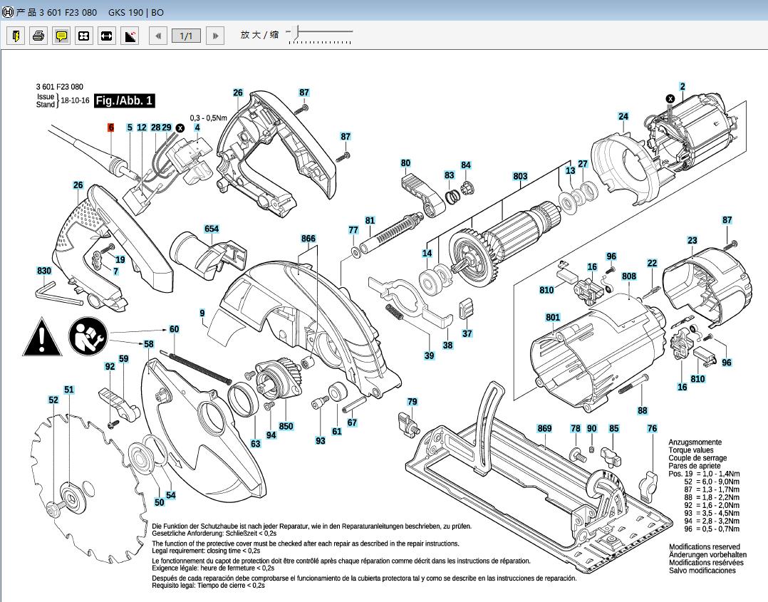Image resolution: width=768 pixels, height=602 pixels.
Task: Select part number 27 label
Action: pyautogui.click(x=582, y=164)
